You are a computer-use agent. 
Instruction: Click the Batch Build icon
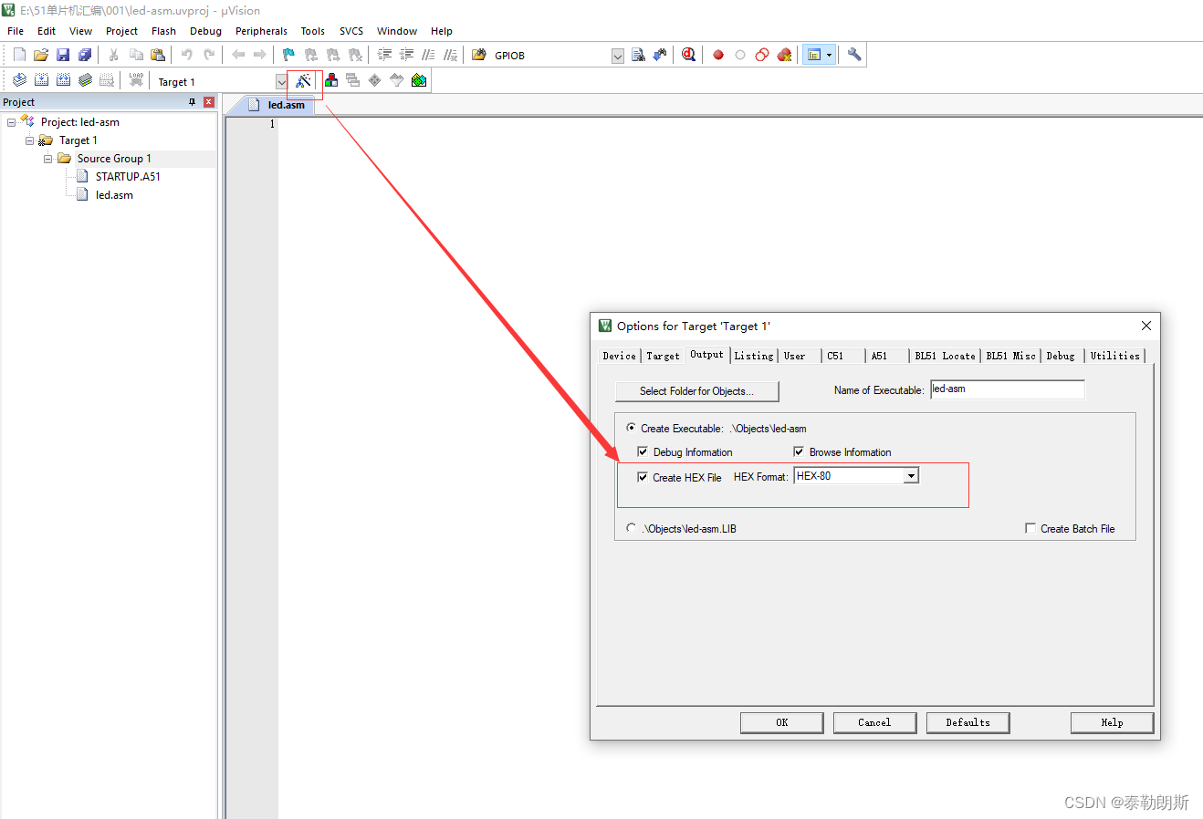pos(85,80)
